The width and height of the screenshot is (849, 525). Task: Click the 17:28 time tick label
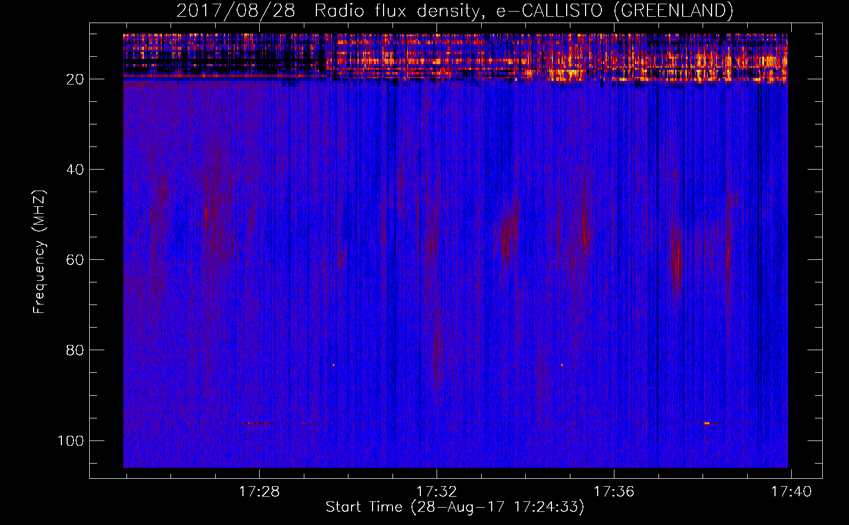pos(259,492)
